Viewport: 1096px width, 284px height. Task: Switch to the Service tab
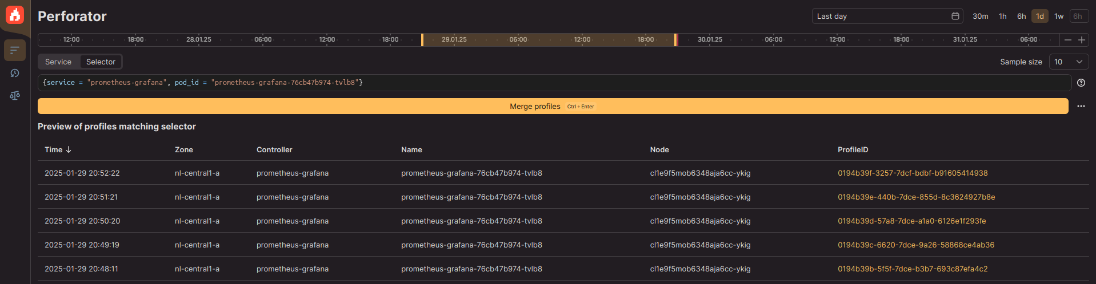coord(58,62)
